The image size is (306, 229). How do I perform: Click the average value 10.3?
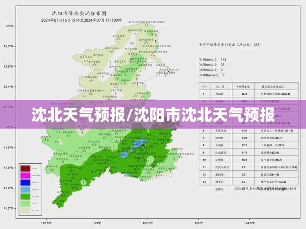[244, 160]
